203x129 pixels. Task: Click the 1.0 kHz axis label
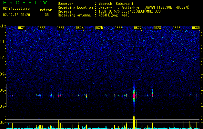pos(3,58)
